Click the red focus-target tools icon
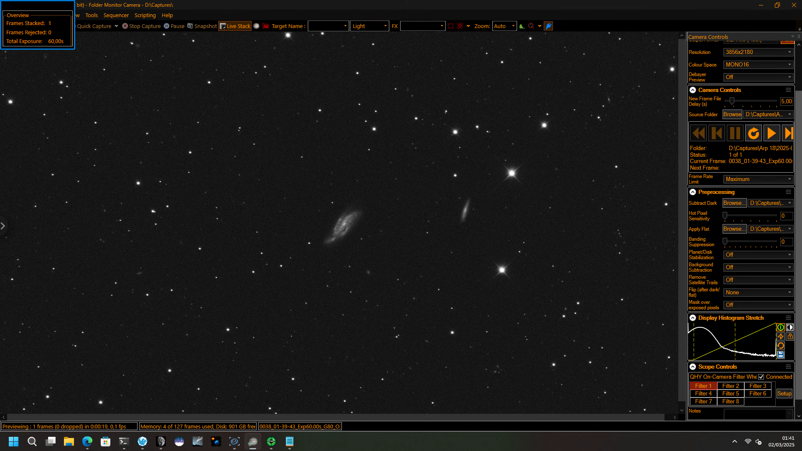802x451 pixels. pos(531,26)
